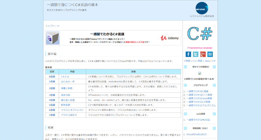This screenshot has height=140, width=261.
Task: Open the C#とは lesson link
Action: pyautogui.click(x=65, y=77)
